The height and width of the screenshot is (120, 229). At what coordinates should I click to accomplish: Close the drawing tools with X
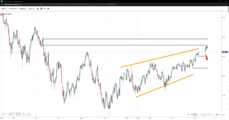[x=219, y=115]
